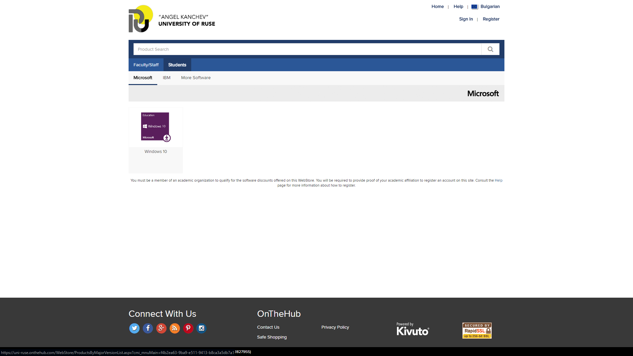Click the Windows 10 product thumbnail
The height and width of the screenshot is (356, 633).
[x=156, y=127]
